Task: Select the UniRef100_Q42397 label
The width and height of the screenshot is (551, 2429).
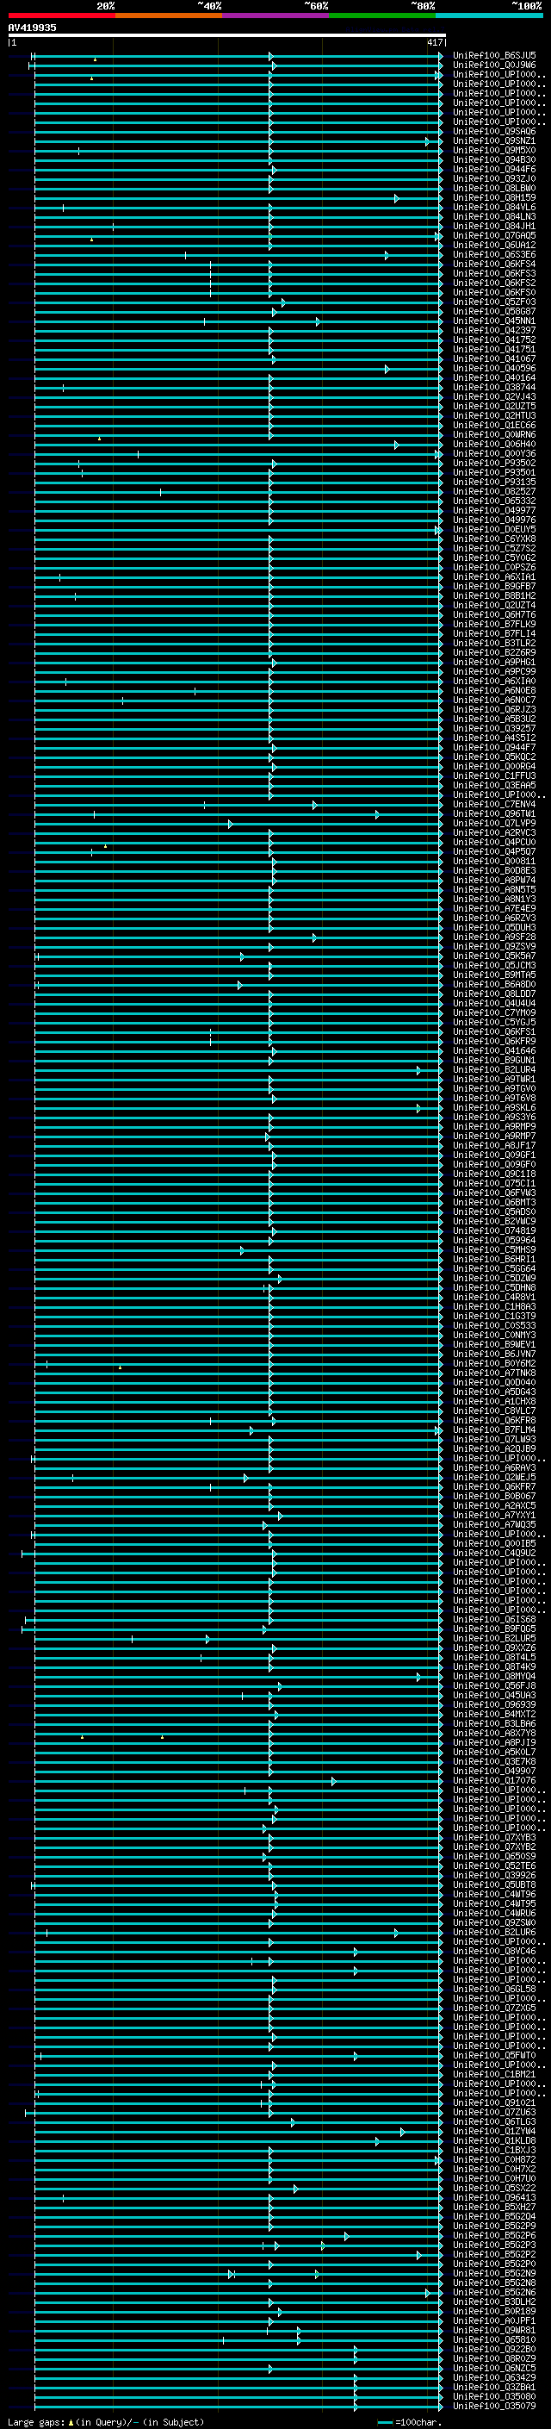Action: pyautogui.click(x=494, y=330)
